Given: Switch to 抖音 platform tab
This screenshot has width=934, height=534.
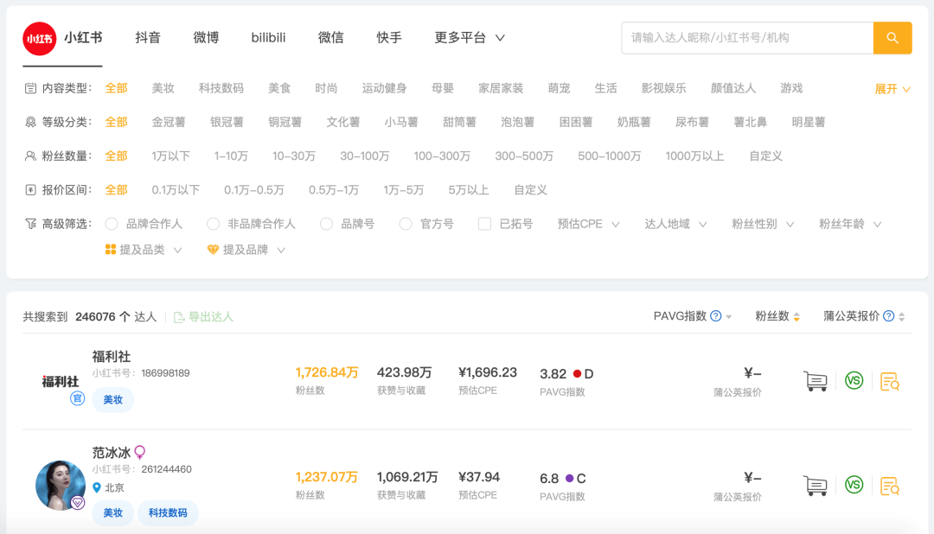Looking at the screenshot, I should (148, 37).
